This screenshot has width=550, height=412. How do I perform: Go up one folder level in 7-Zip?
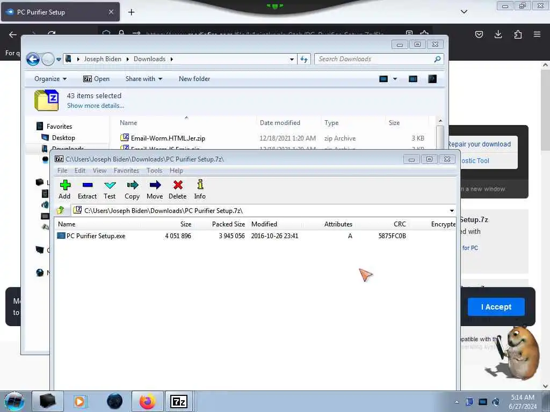click(x=61, y=210)
